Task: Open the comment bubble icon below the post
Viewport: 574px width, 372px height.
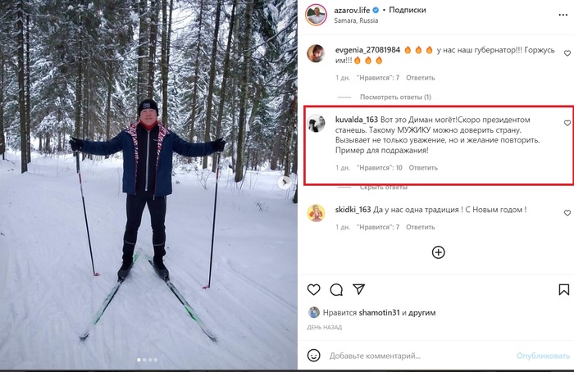Action: pos(336,289)
